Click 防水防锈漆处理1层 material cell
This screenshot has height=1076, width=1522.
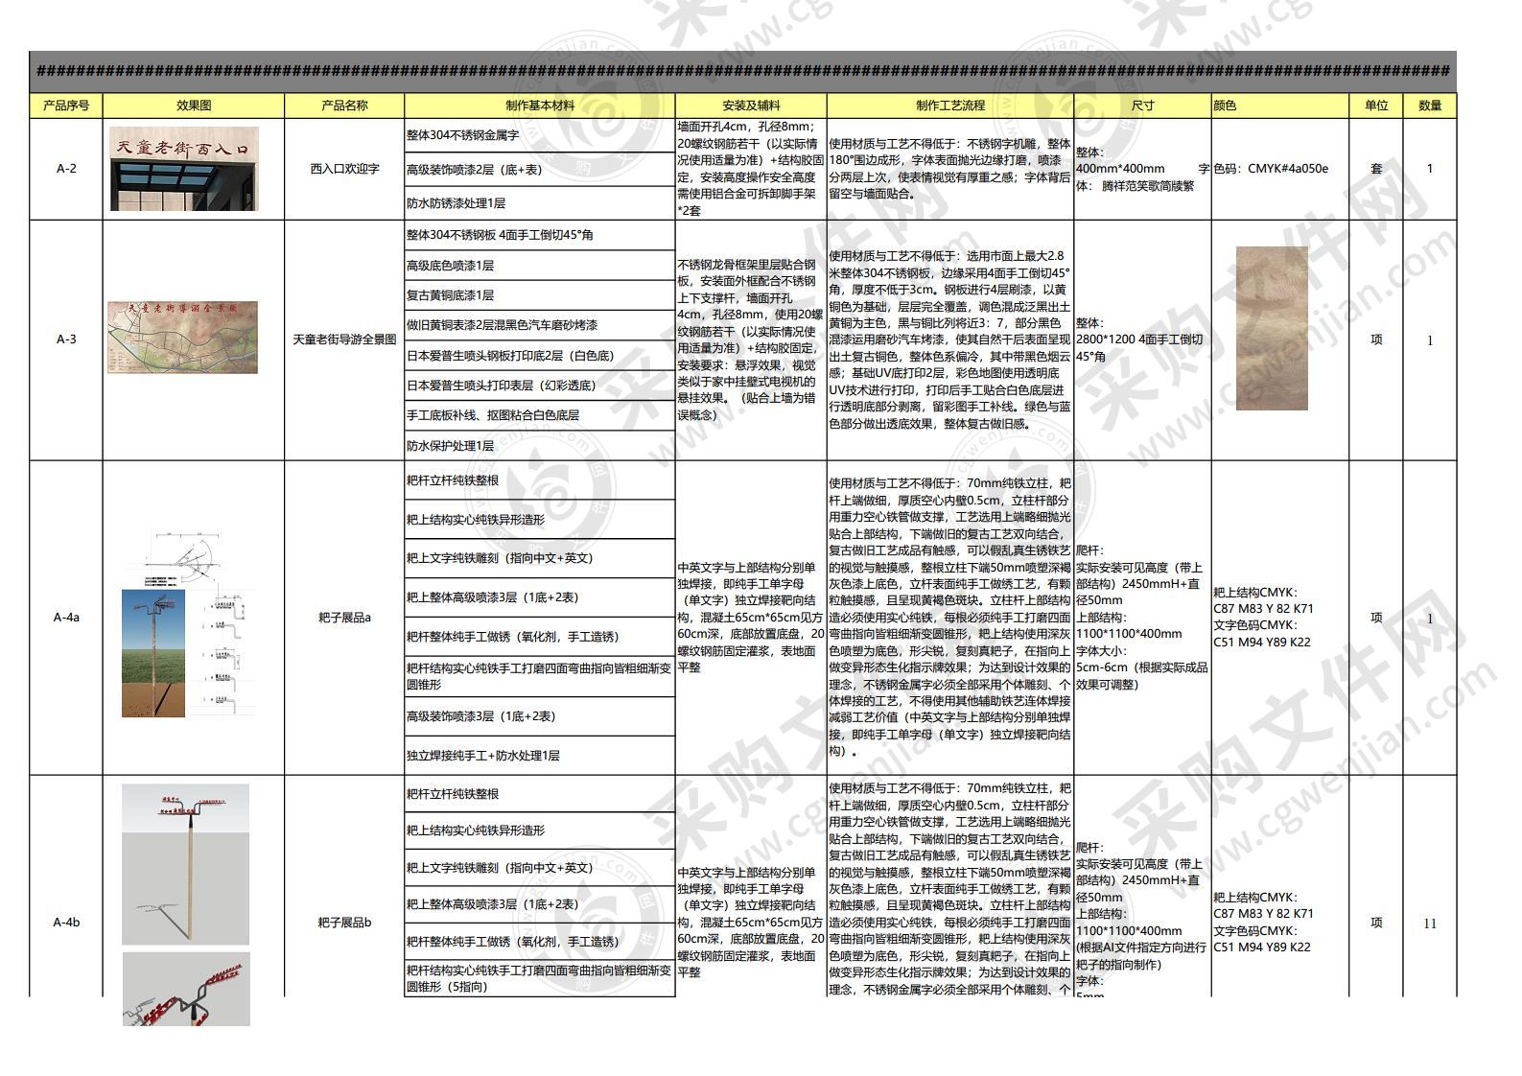[x=540, y=203]
